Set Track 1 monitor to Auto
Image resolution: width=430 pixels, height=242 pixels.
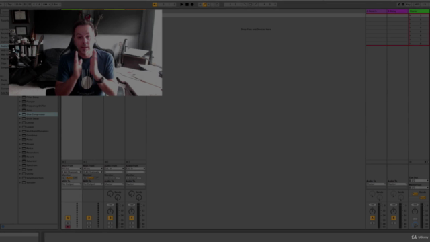pyautogui.click(x=69, y=178)
